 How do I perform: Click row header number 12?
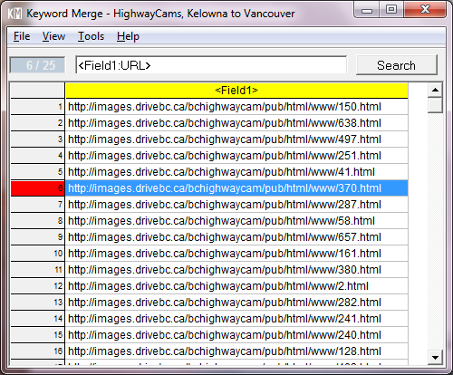38,286
